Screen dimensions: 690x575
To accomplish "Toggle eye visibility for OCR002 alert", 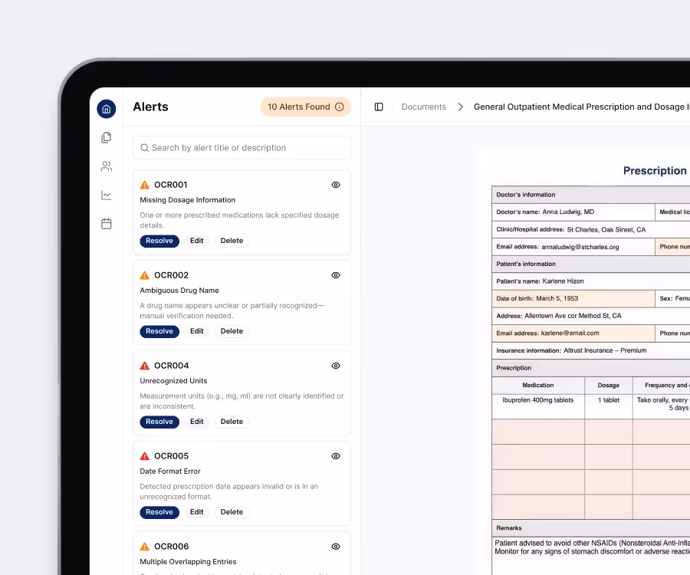I will [336, 275].
